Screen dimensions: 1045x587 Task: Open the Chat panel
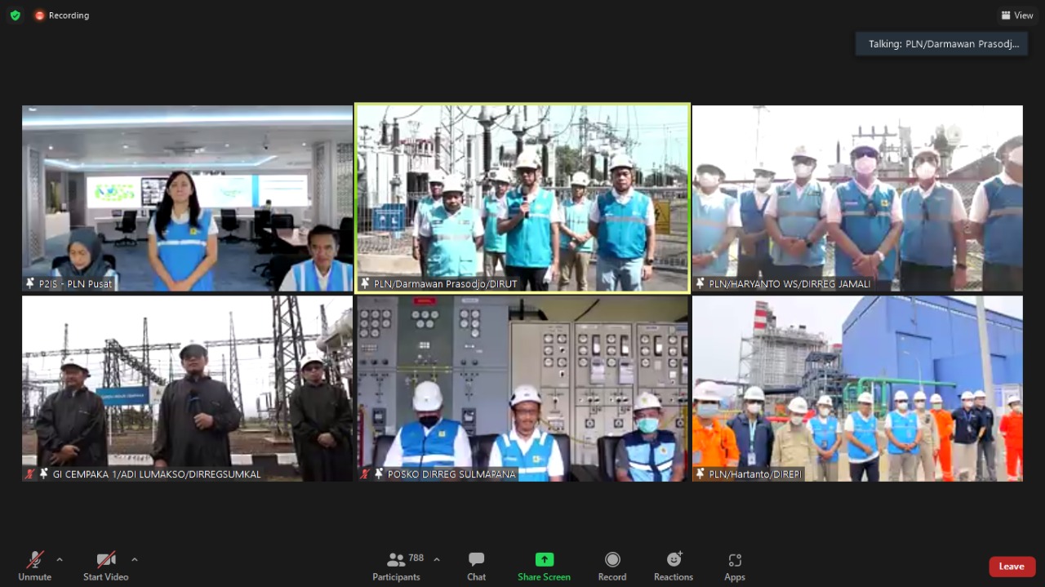point(476,565)
